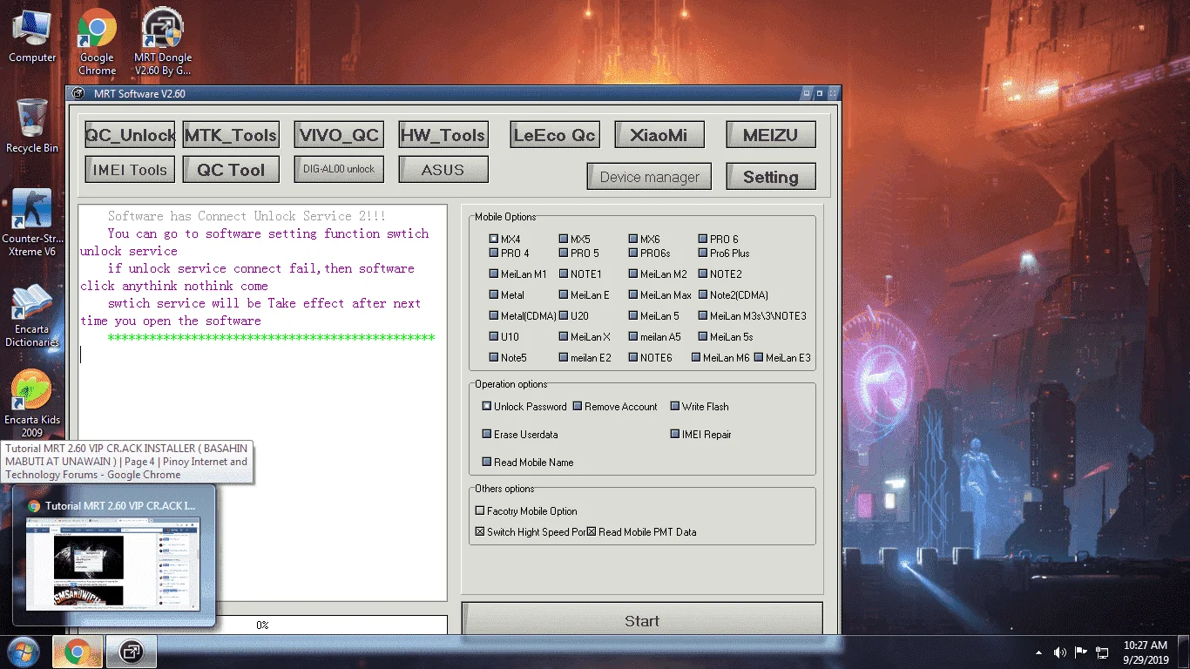The height and width of the screenshot is (669, 1190).
Task: Tick the Metal(CDMA) option
Action: (x=494, y=315)
